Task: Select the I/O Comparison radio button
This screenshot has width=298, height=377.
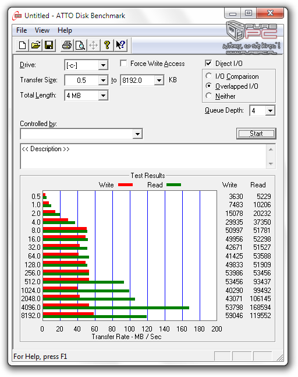Action: (x=209, y=76)
